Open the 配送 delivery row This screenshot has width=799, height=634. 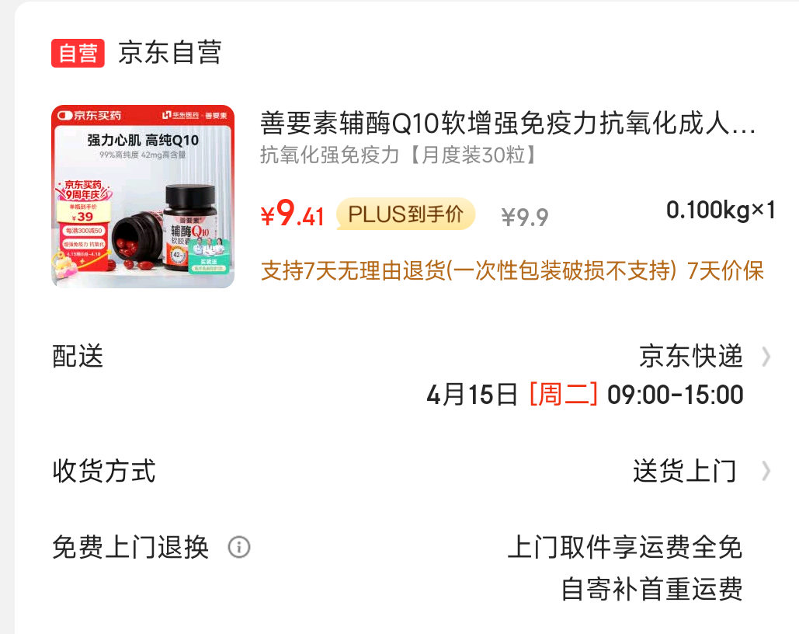pos(412,375)
